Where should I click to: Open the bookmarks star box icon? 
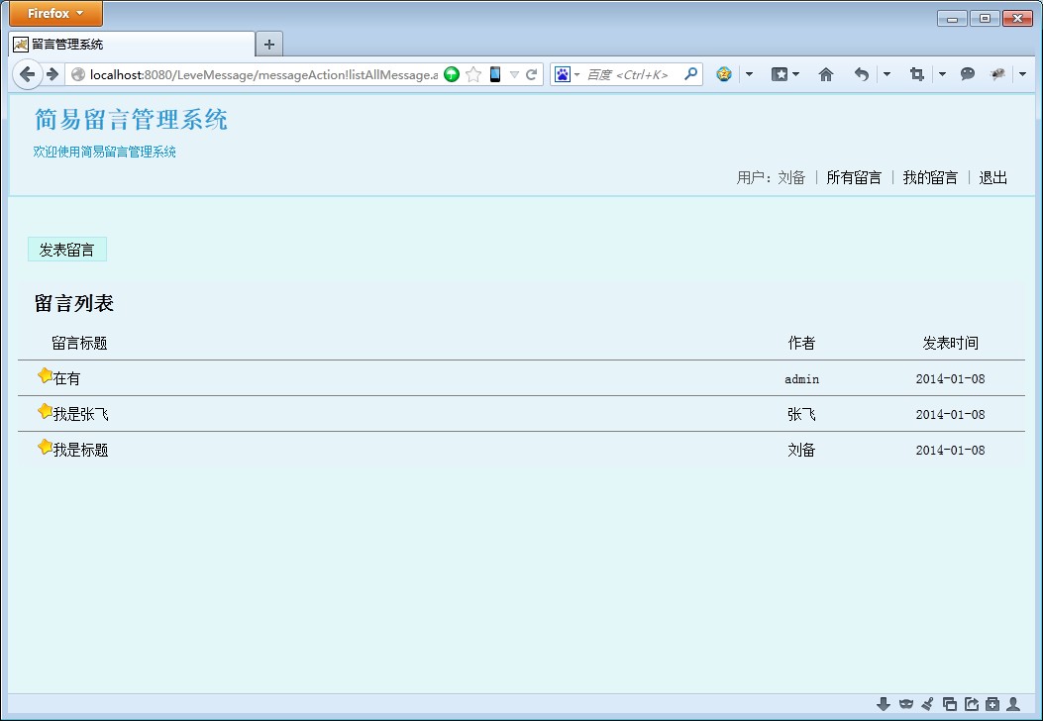(x=779, y=74)
